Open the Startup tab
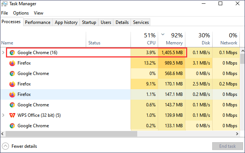 pos(89,22)
